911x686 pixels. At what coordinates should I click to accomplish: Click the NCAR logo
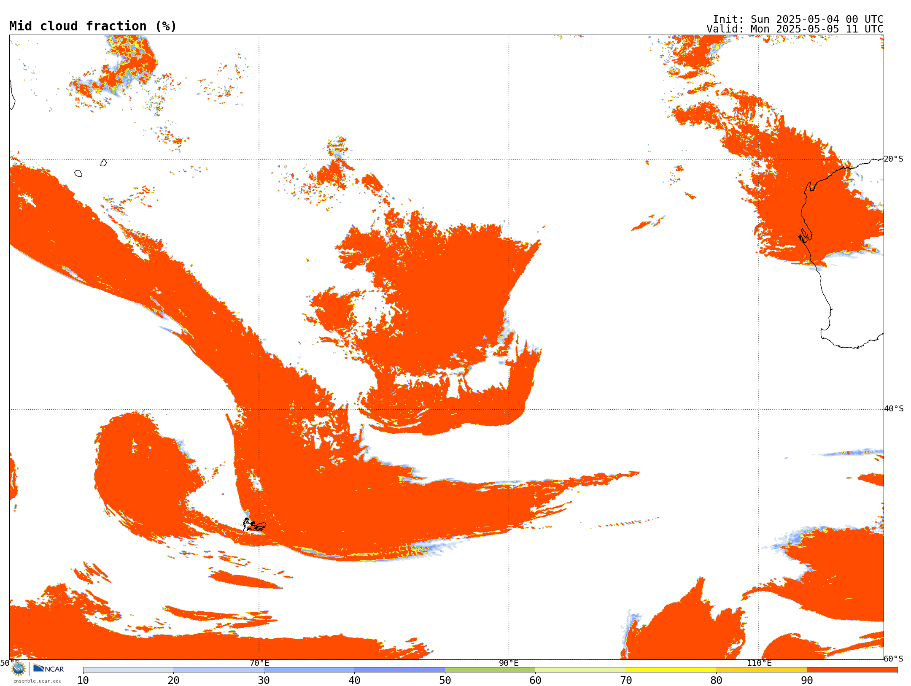(x=49, y=668)
